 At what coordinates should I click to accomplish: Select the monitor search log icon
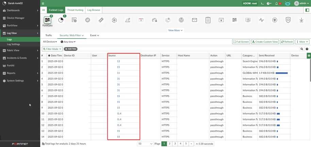click(248, 20)
